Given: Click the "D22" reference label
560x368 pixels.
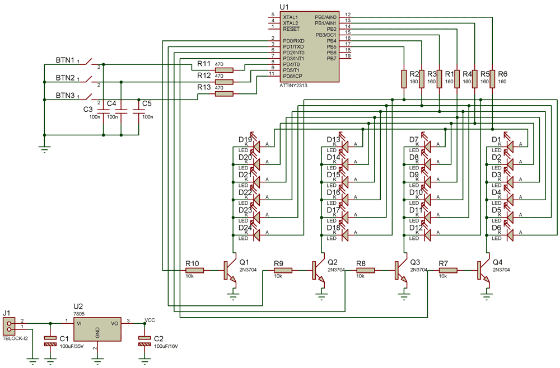Looking at the screenshot, I should click(245, 192).
